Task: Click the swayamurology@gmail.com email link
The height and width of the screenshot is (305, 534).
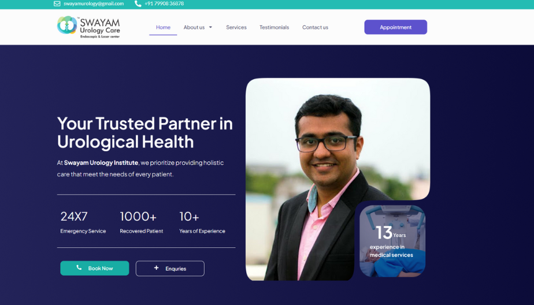Action: (x=94, y=3)
